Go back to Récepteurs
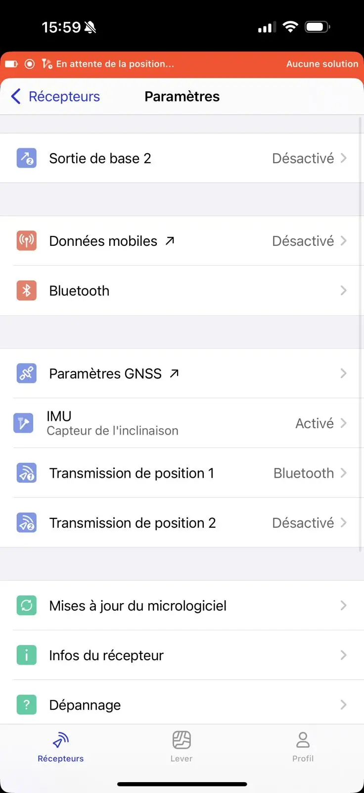The image size is (364, 793). pos(55,97)
